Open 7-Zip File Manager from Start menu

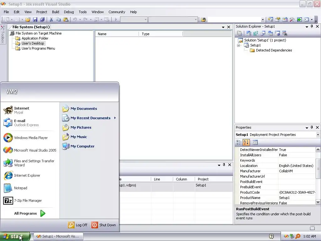pos(23,201)
